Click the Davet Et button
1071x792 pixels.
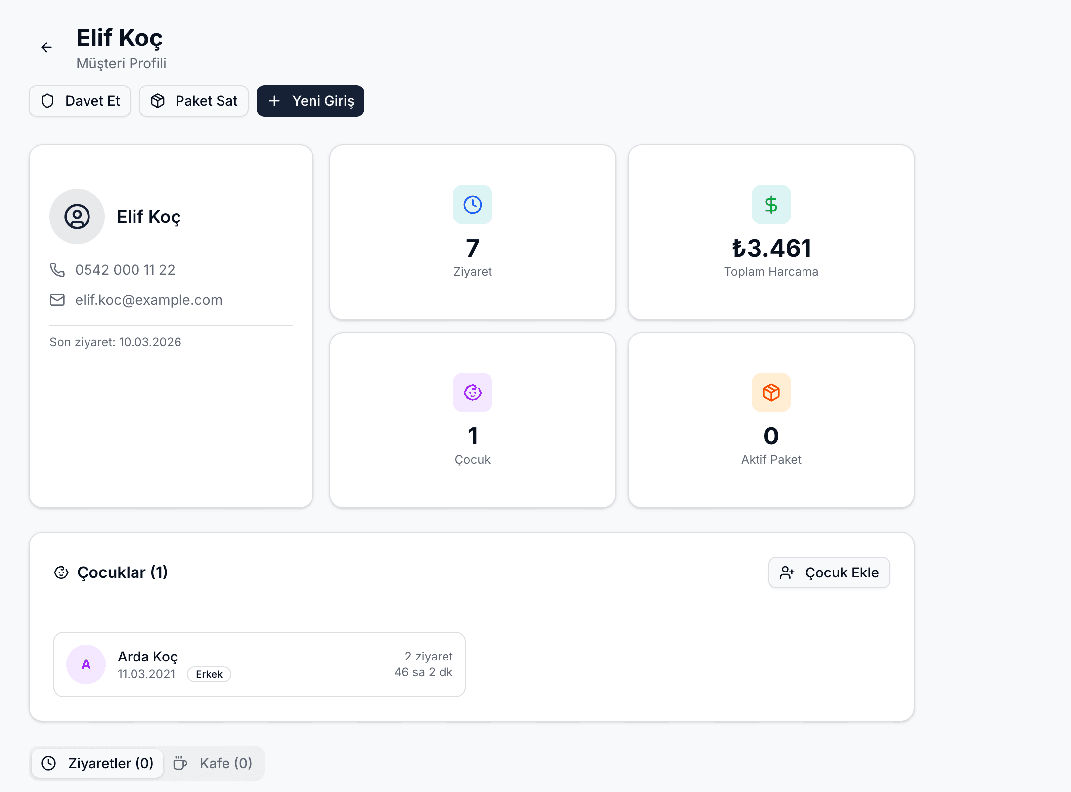coord(80,101)
